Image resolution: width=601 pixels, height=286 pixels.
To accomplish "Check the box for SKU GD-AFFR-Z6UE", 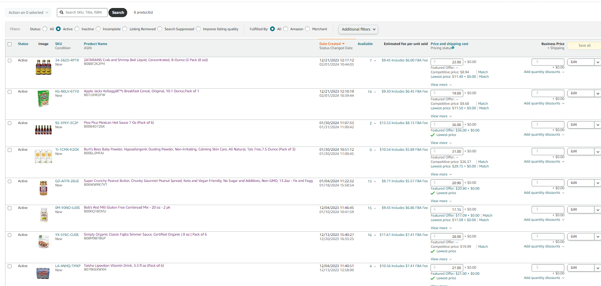I will (10, 182).
